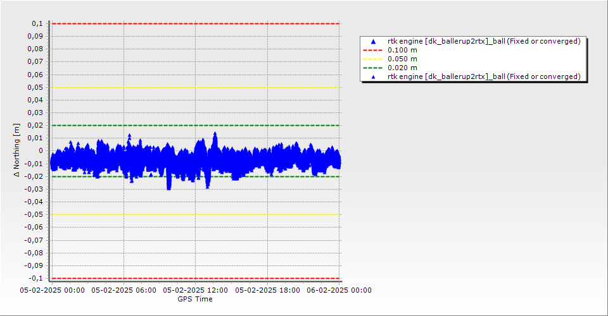This screenshot has height=316, width=608.
Task: Click the 'GPS Time' axis title
Action: click(195, 299)
